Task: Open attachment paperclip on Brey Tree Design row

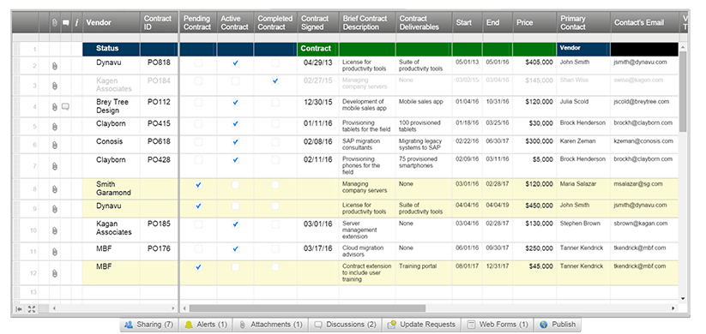Action: (x=55, y=107)
